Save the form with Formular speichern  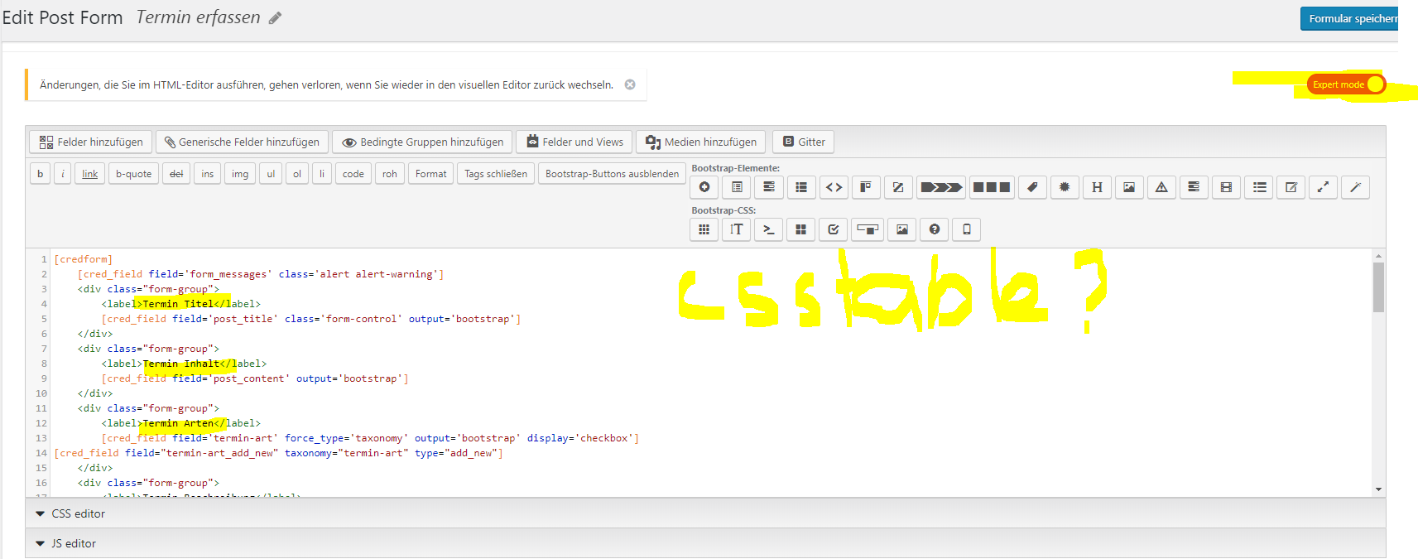[1349, 18]
